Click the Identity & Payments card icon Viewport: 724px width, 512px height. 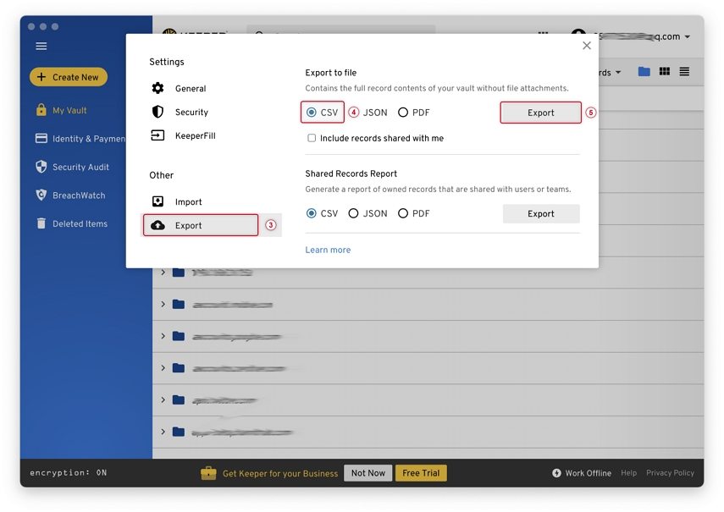click(41, 139)
